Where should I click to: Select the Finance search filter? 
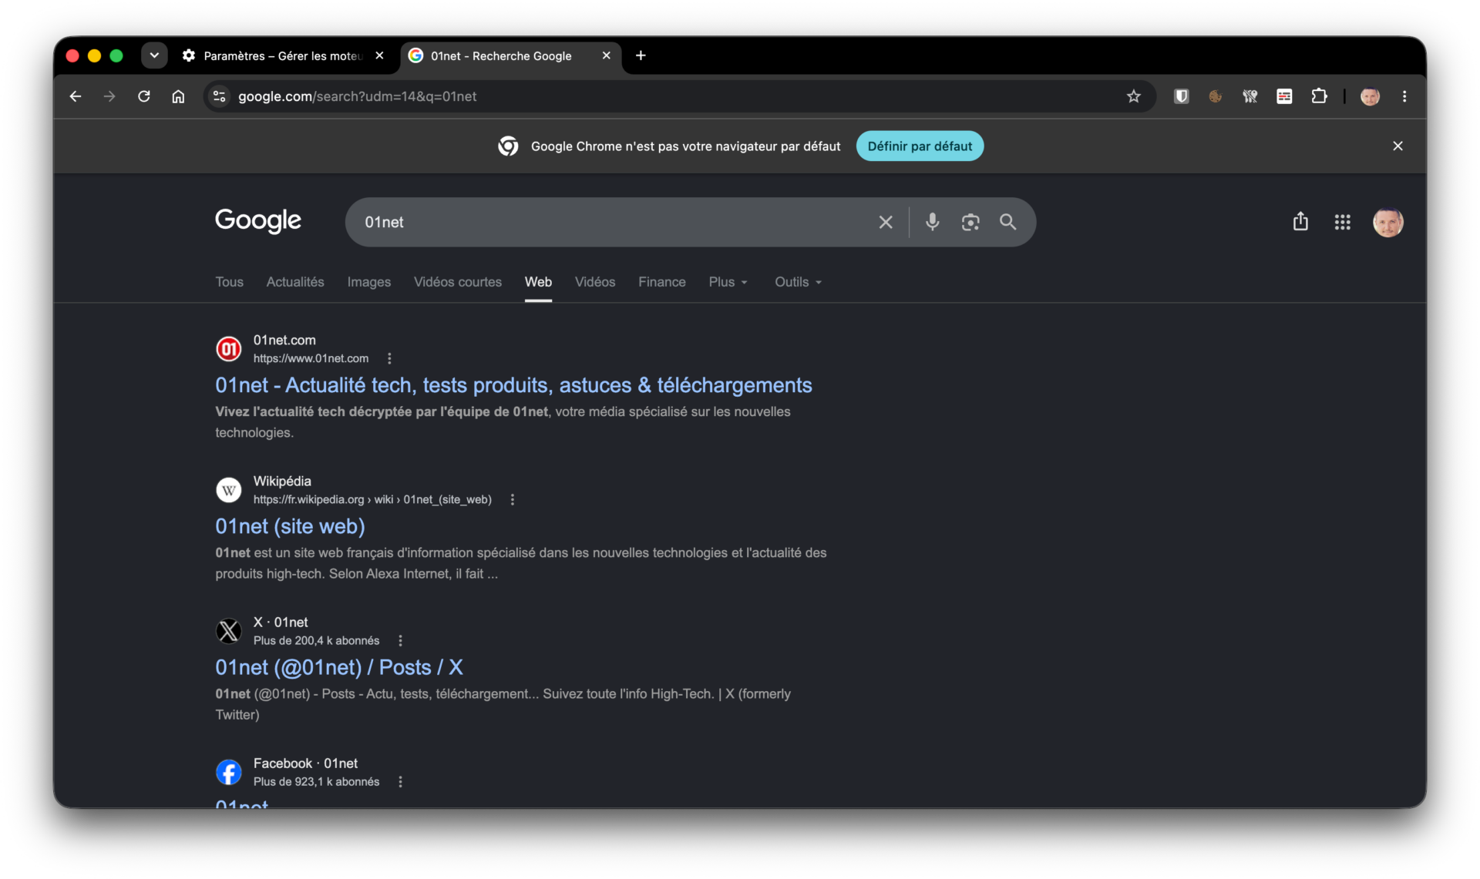tap(661, 282)
